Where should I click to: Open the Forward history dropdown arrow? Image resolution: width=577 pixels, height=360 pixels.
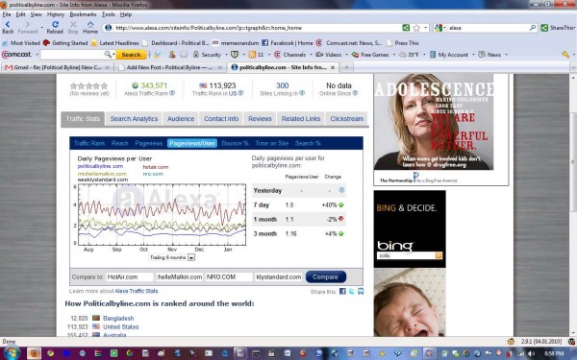pos(42,27)
